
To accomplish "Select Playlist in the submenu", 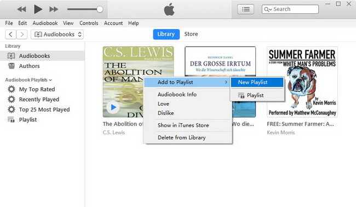I will (257, 95).
